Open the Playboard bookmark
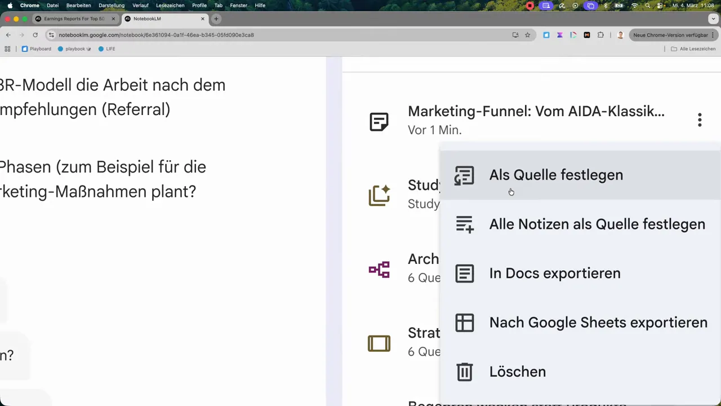The width and height of the screenshot is (721, 406). 37,48
